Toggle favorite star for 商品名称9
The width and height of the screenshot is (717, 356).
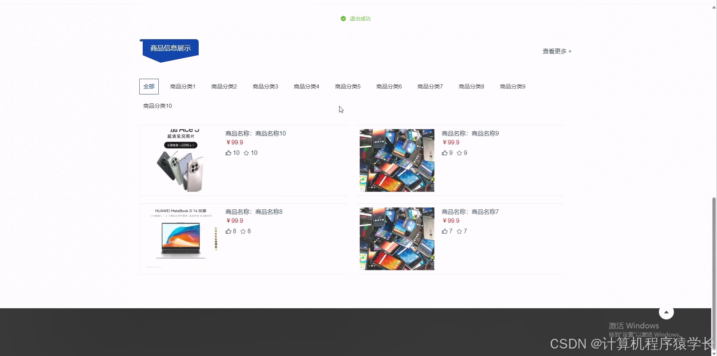pos(459,153)
